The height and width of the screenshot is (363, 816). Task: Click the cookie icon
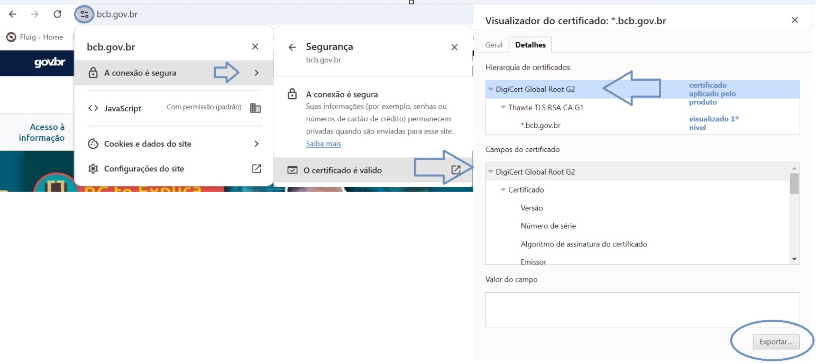[x=93, y=144]
